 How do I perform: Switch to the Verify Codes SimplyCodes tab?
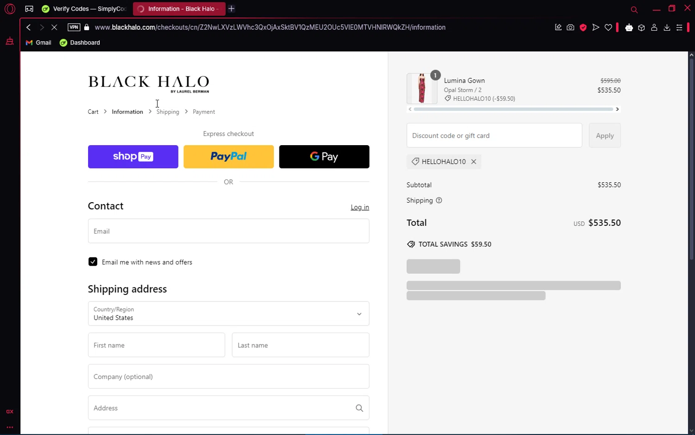pyautogui.click(x=84, y=9)
